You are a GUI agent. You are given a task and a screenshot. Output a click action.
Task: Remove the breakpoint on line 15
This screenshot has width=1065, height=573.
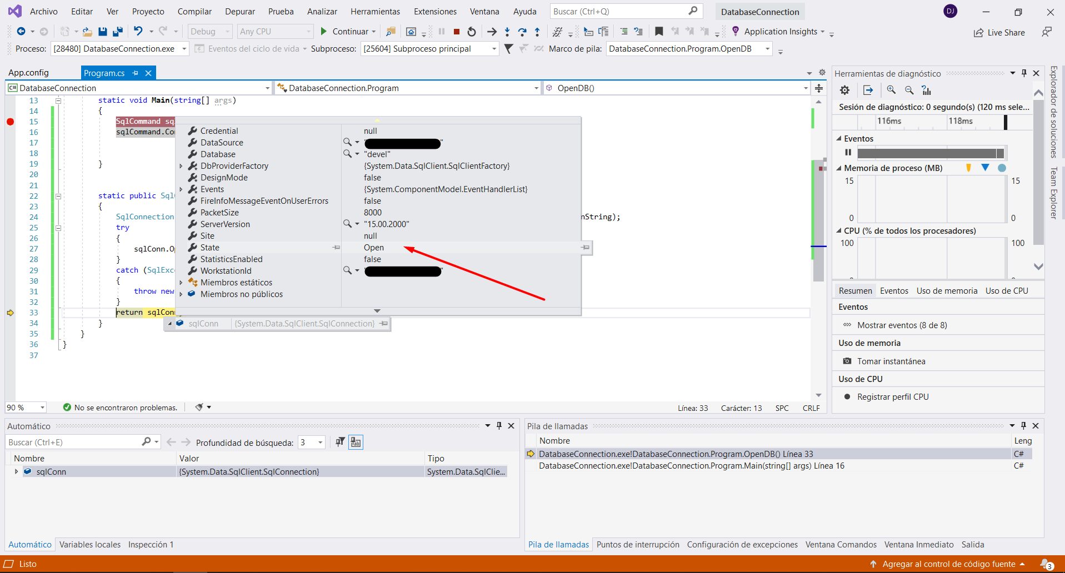coord(10,122)
